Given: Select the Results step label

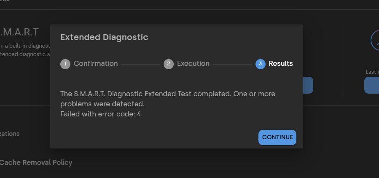Looking at the screenshot, I should tap(281, 64).
